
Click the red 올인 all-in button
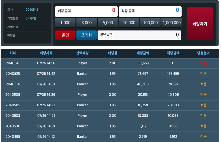coord(65,35)
